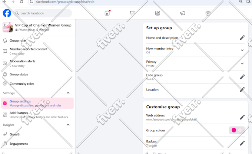Click the Hide group Visible text
Screen dimensions: 252x154
point(150,79)
